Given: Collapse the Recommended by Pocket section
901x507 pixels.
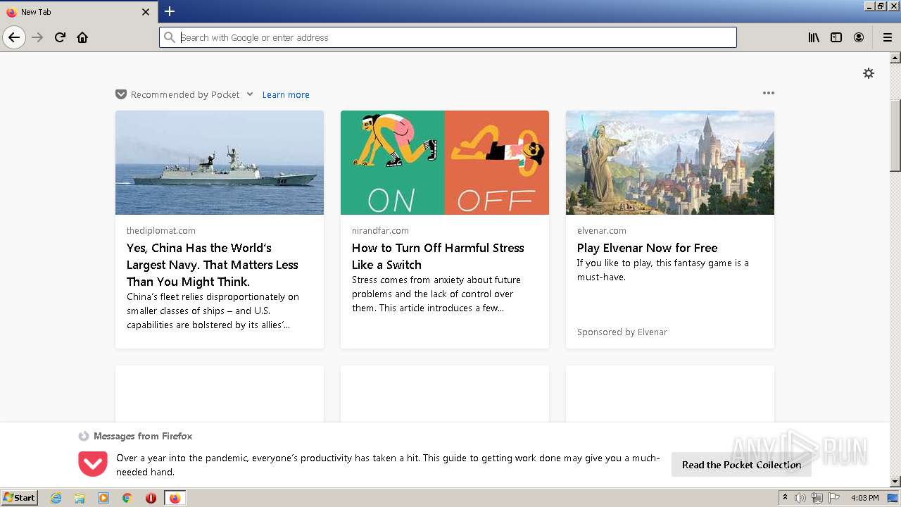Looking at the screenshot, I should (x=250, y=94).
